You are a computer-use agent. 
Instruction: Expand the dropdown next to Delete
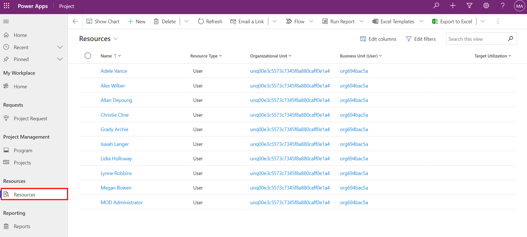point(186,21)
